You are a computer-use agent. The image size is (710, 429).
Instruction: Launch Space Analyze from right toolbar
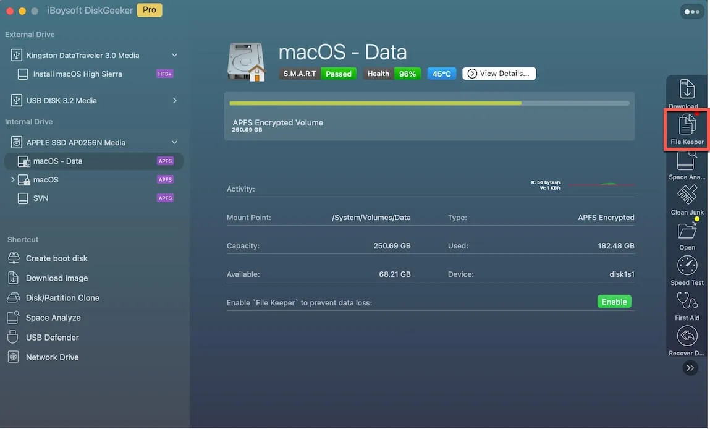click(x=687, y=166)
